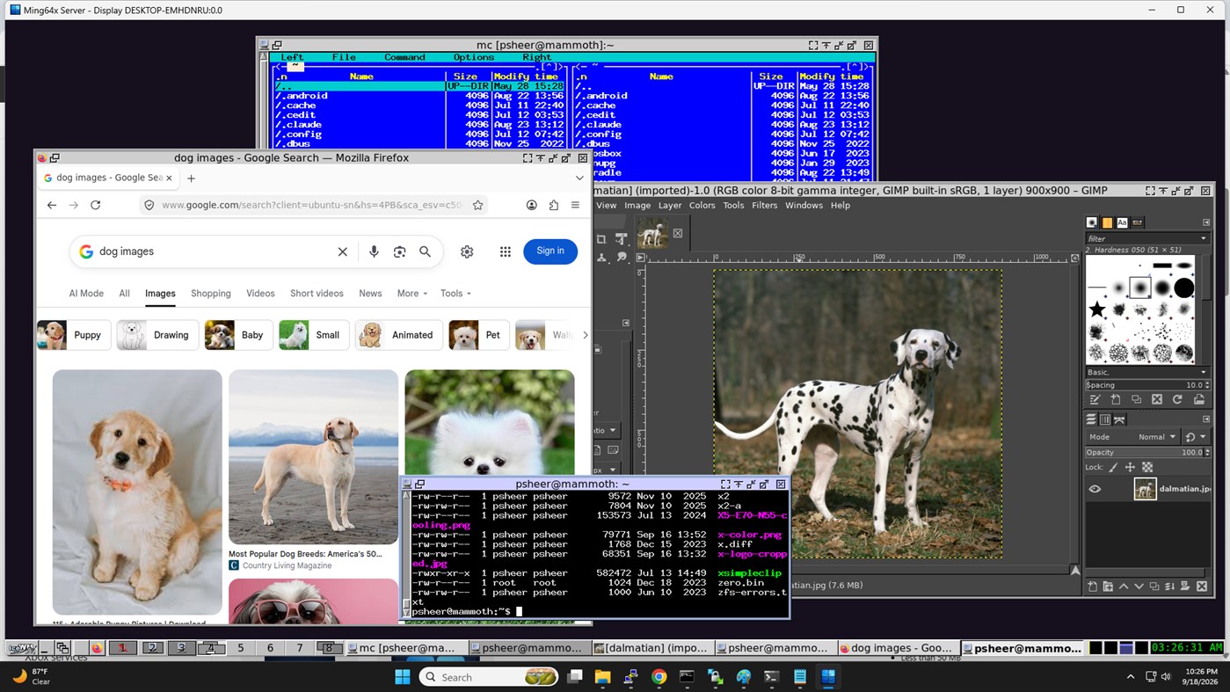Expand the brush filter dropdown arrow

click(1204, 238)
